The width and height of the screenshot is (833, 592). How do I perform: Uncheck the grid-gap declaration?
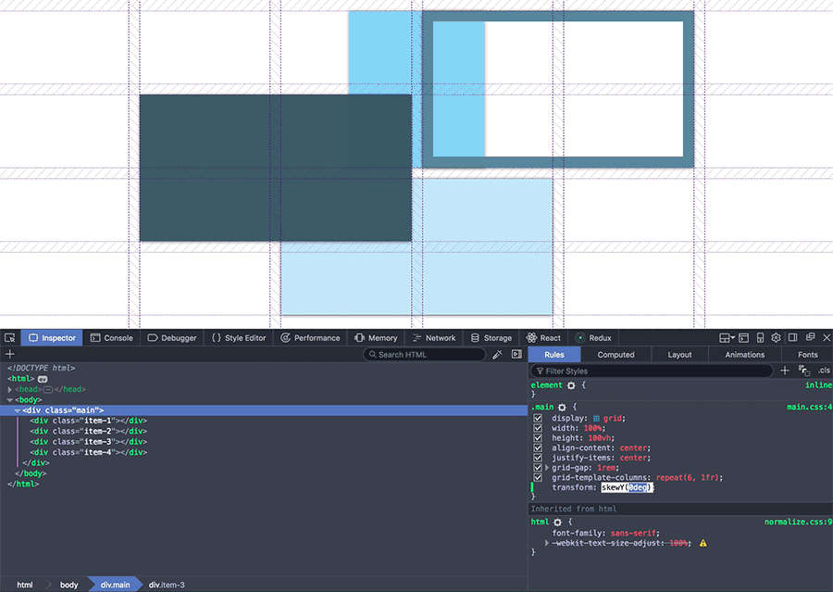pyautogui.click(x=538, y=468)
